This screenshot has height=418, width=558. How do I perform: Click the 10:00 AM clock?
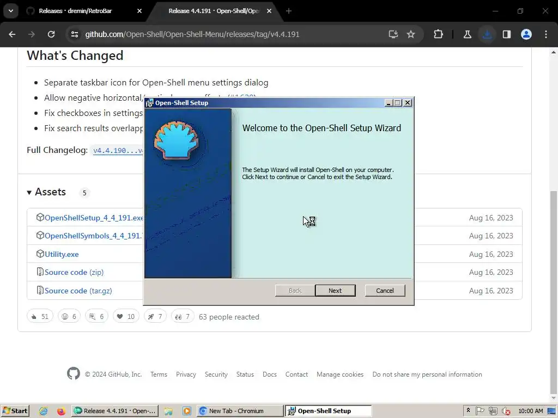click(531, 411)
